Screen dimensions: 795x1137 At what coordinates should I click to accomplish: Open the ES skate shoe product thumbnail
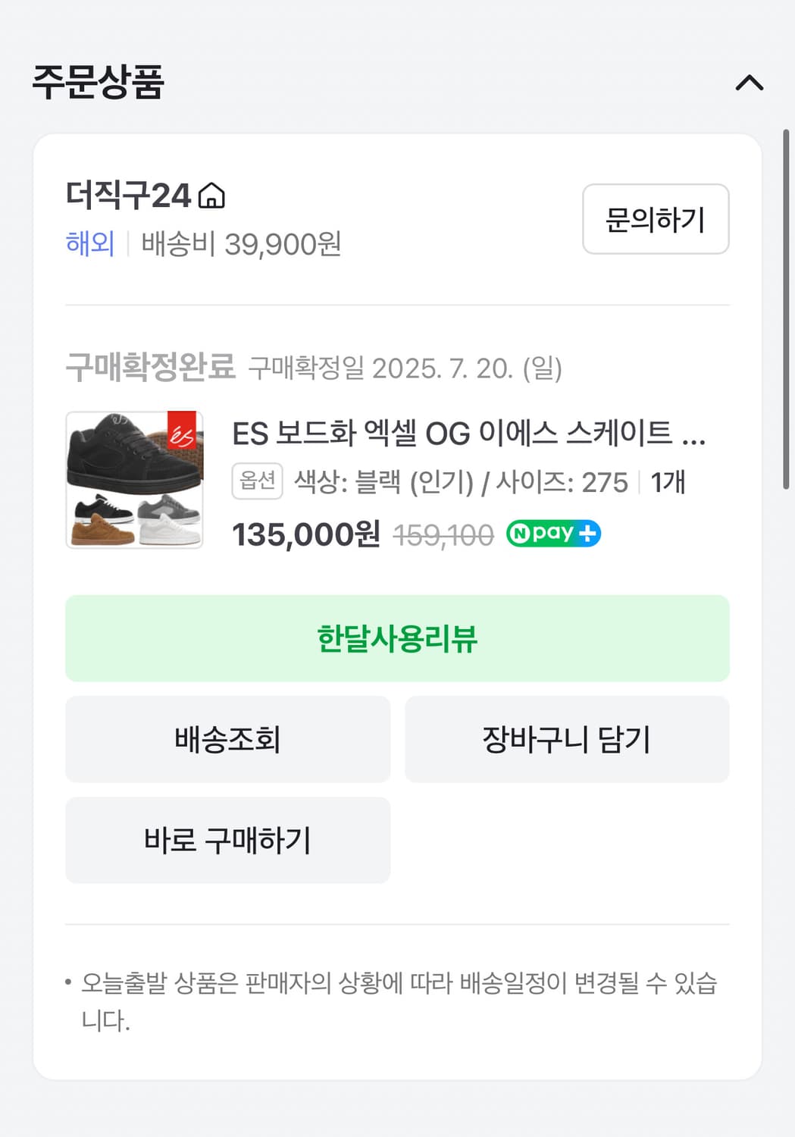(134, 479)
